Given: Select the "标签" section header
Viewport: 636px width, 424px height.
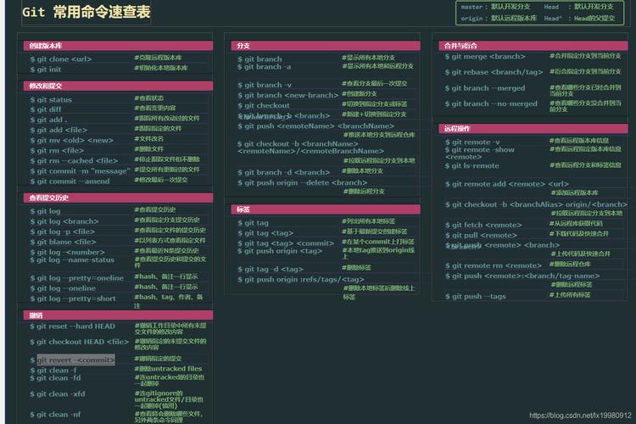Looking at the screenshot, I should click(x=326, y=209).
